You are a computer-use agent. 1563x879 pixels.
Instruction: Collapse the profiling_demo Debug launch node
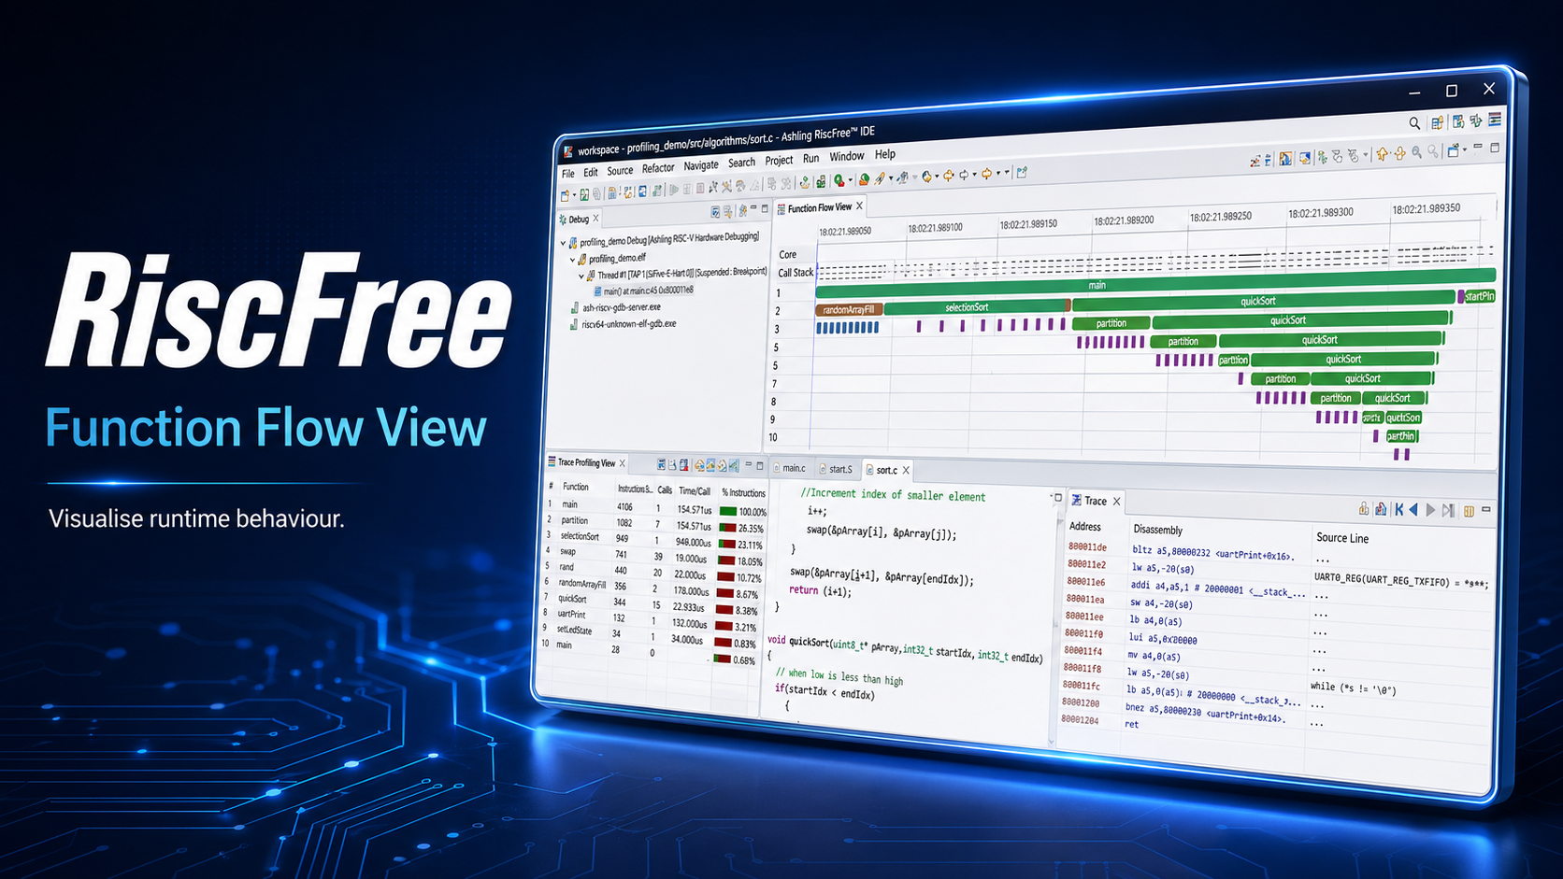click(x=563, y=243)
